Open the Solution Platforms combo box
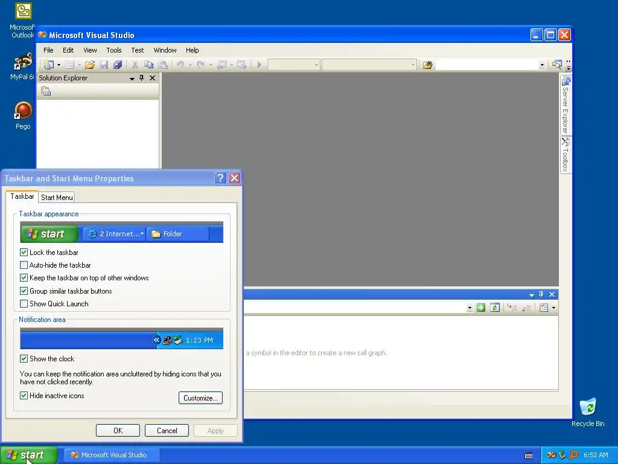The width and height of the screenshot is (618, 464). pyautogui.click(x=369, y=64)
